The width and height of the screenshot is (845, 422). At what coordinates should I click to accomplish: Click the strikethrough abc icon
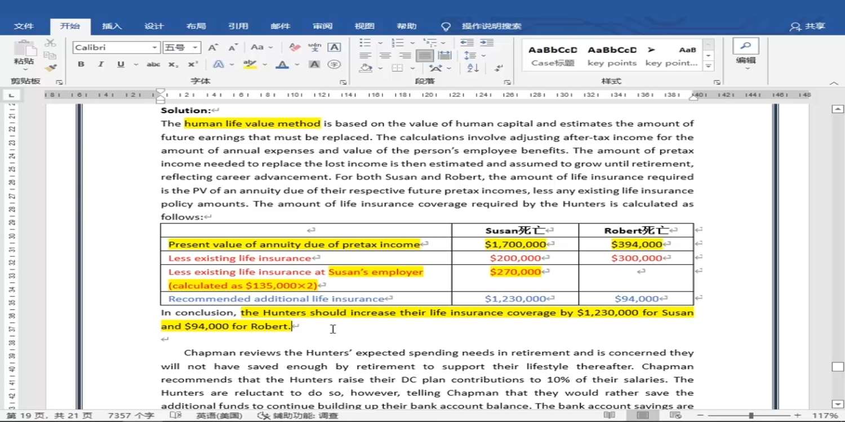click(153, 65)
